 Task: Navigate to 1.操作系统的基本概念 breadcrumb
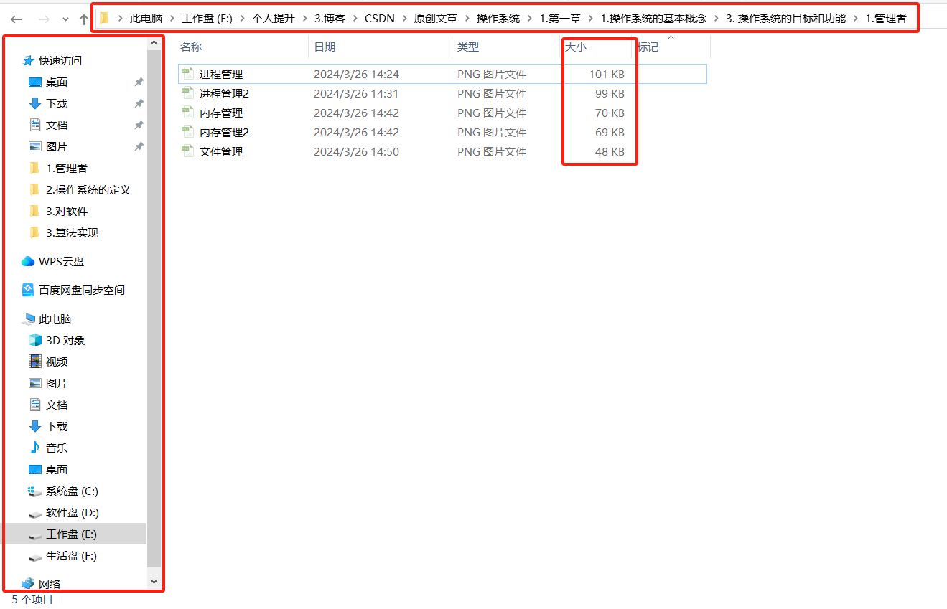(653, 19)
